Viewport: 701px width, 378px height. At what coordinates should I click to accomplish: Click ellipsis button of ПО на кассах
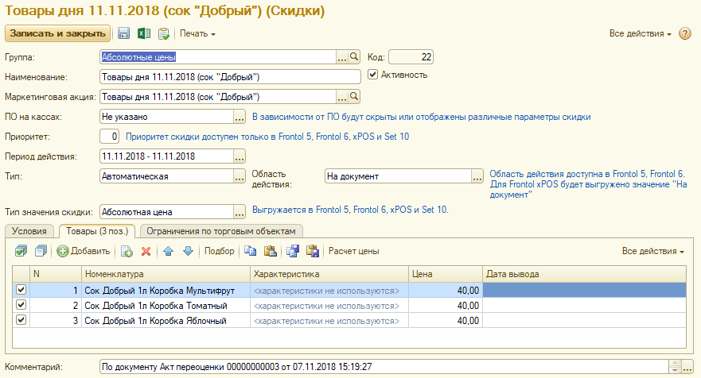pos(240,117)
